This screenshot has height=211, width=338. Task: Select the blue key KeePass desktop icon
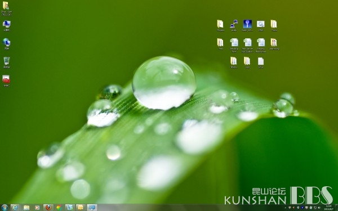click(247, 25)
